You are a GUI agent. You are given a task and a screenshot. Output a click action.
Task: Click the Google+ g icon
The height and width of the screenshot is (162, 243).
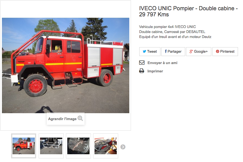191,52
